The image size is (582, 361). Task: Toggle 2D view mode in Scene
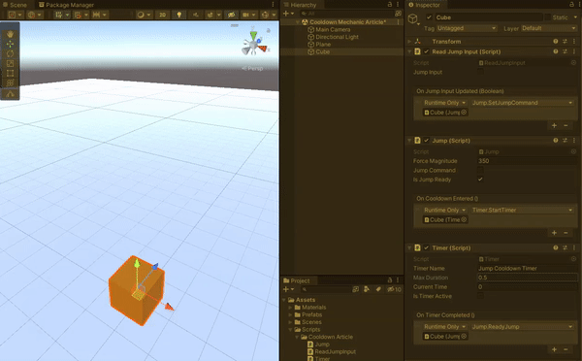162,15
